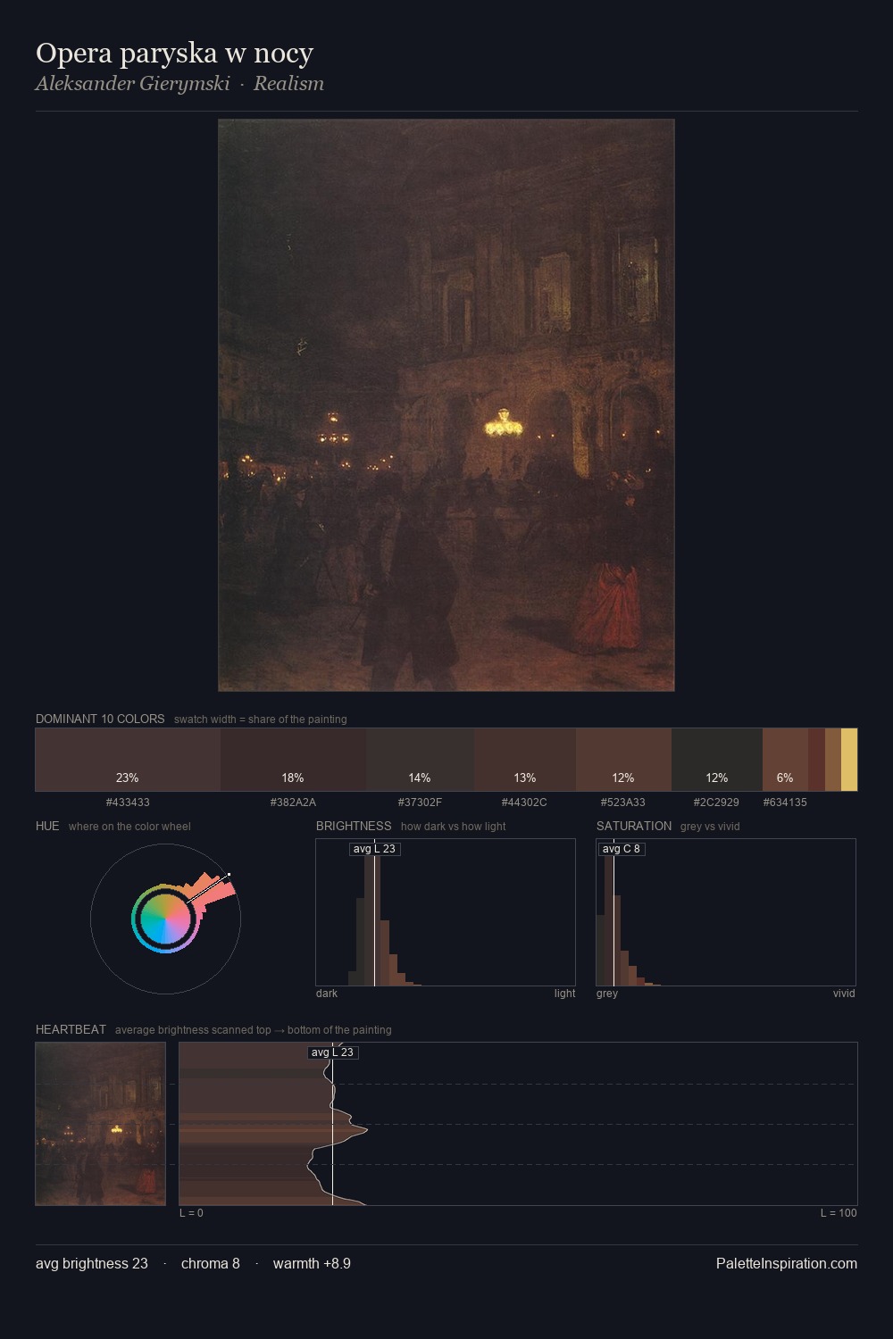This screenshot has width=893, height=1339.
Task: Click the 'SATURATION' section heading
Action: click(x=634, y=826)
